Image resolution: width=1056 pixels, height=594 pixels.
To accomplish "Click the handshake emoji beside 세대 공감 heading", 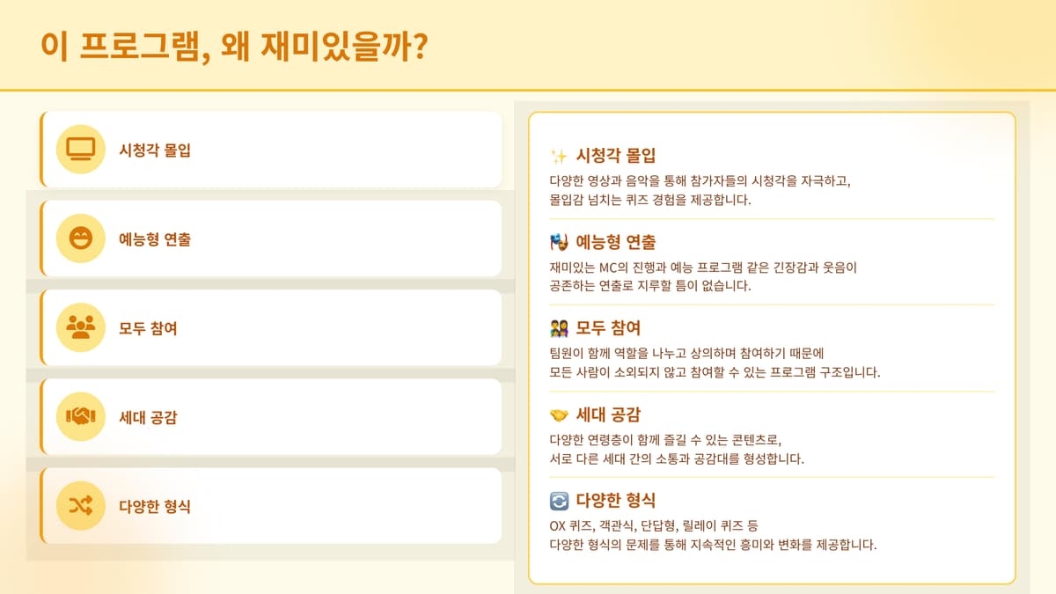I will tap(558, 415).
